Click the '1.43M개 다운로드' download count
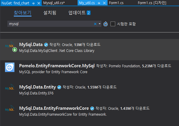Viewport: 179px width, 126px height. coord(135,109)
